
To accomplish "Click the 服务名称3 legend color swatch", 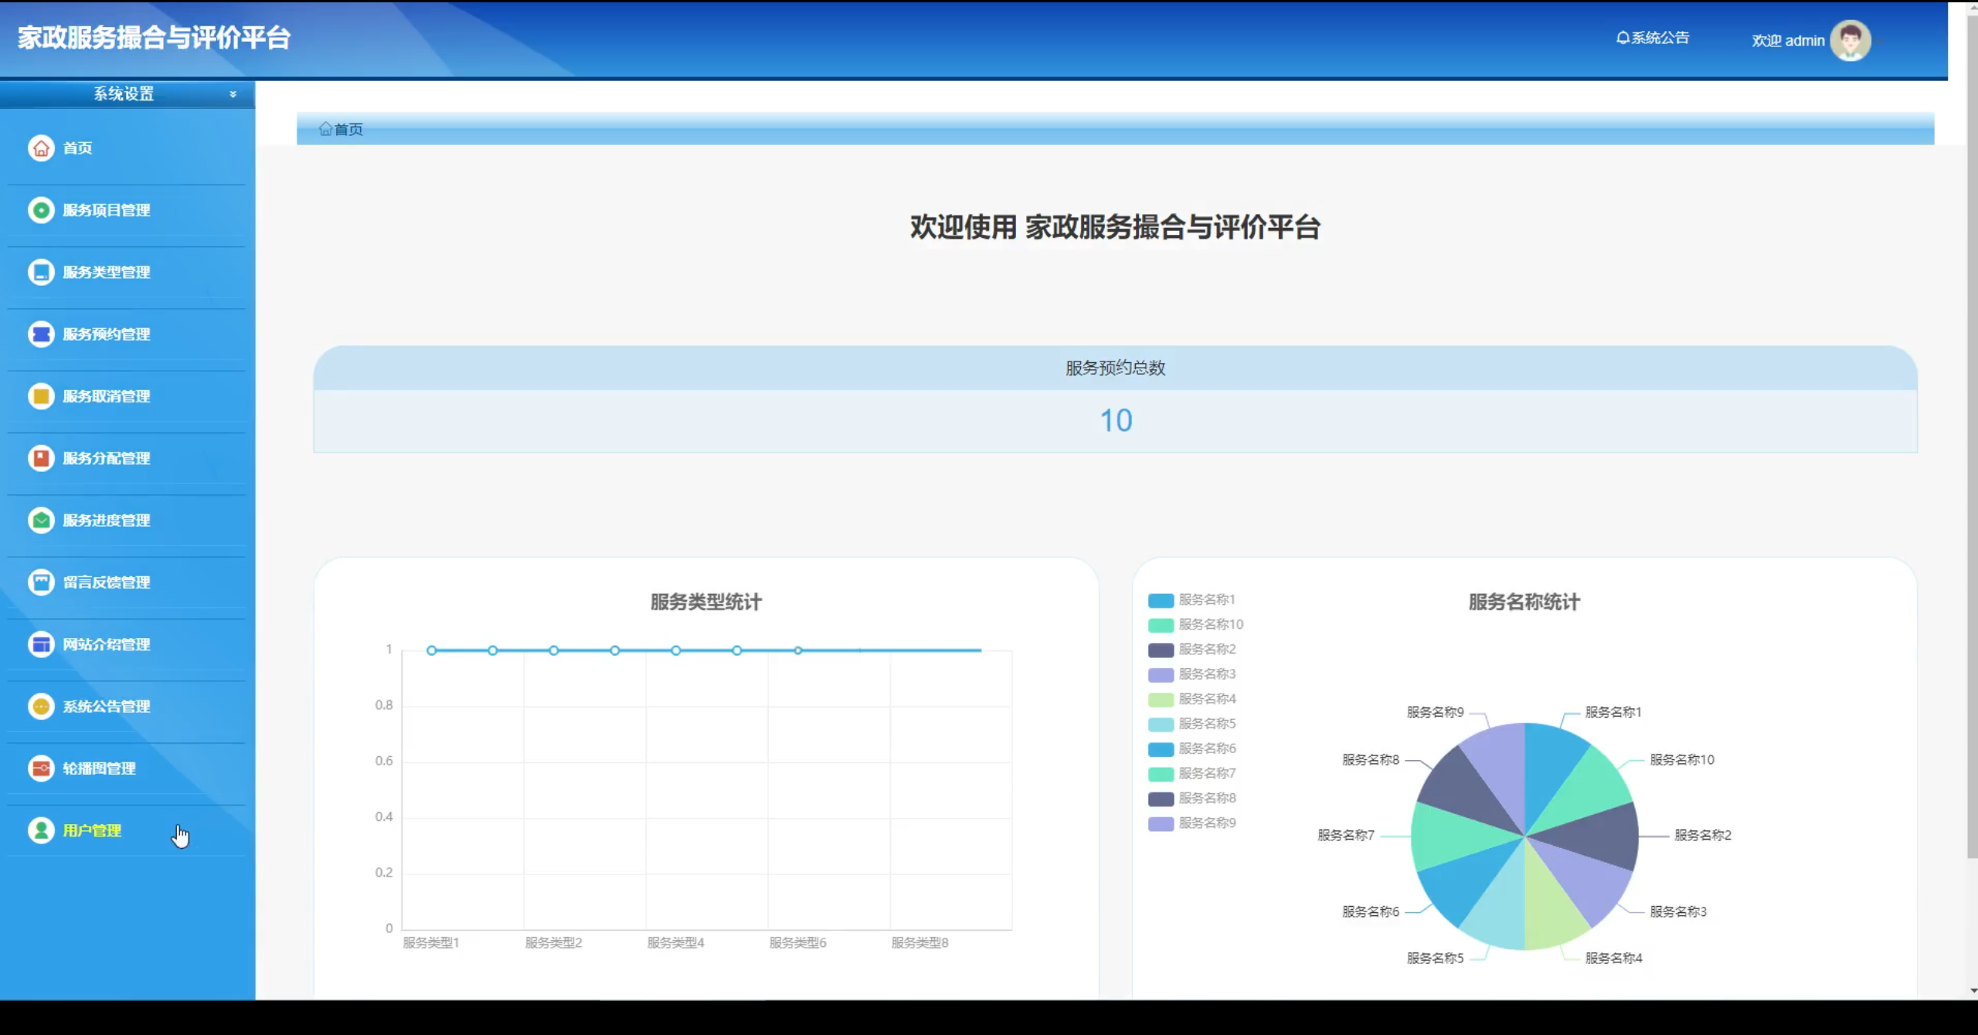I will (1161, 674).
